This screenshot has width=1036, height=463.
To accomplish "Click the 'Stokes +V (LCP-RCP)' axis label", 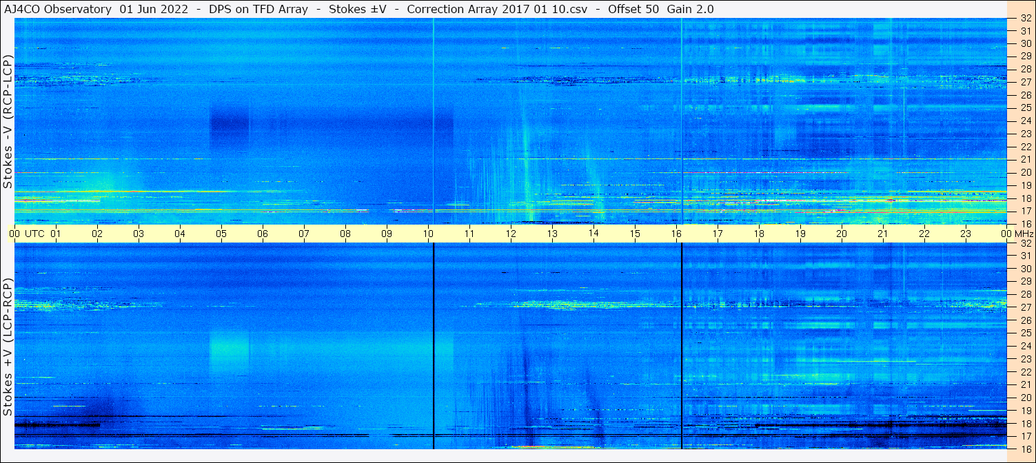I will [x=8, y=347].
